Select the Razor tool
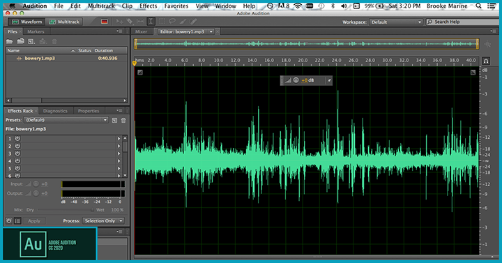502x263 pixels. click(x=130, y=22)
